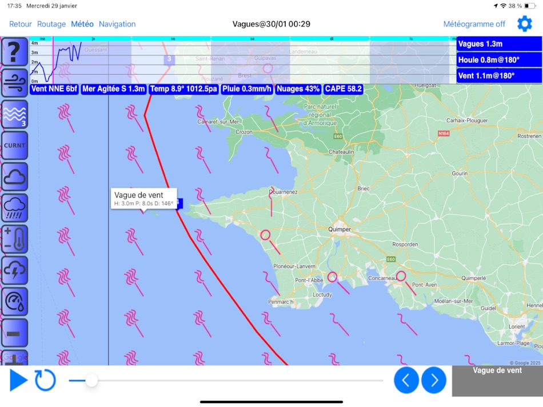Toggle Météogramme off
The width and height of the screenshot is (543, 407).
[474, 24]
